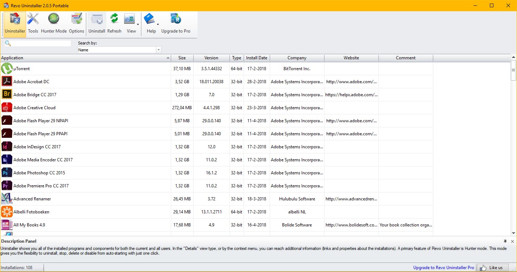Select the Adobe Flash Player 29 NPAPI icon
Viewport: 517px width, 272px height.
[x=7, y=121]
